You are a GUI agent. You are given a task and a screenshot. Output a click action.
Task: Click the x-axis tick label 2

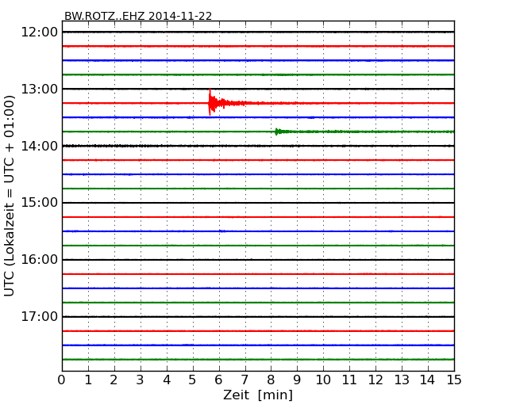[114, 380]
